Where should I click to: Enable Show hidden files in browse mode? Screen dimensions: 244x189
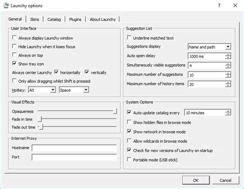[x=129, y=122]
